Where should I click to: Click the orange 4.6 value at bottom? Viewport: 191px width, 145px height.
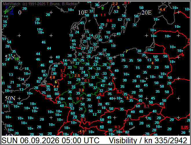[82, 131]
